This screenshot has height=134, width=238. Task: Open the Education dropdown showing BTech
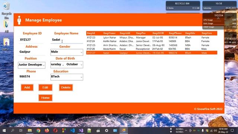(x=67, y=77)
